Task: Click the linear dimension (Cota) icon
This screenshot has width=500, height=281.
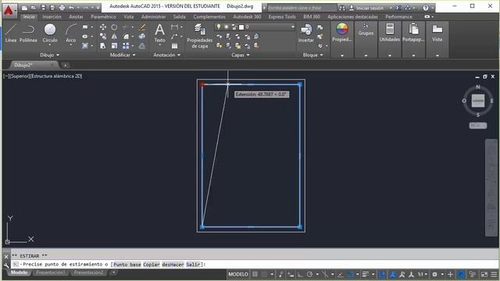Action: click(174, 27)
